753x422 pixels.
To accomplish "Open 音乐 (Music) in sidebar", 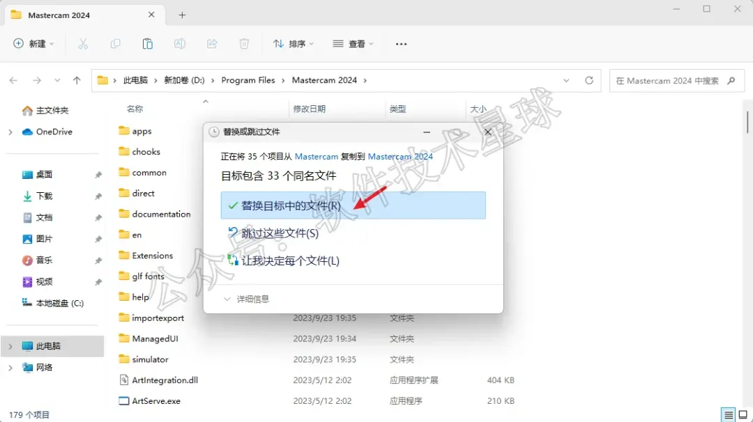I will click(44, 260).
